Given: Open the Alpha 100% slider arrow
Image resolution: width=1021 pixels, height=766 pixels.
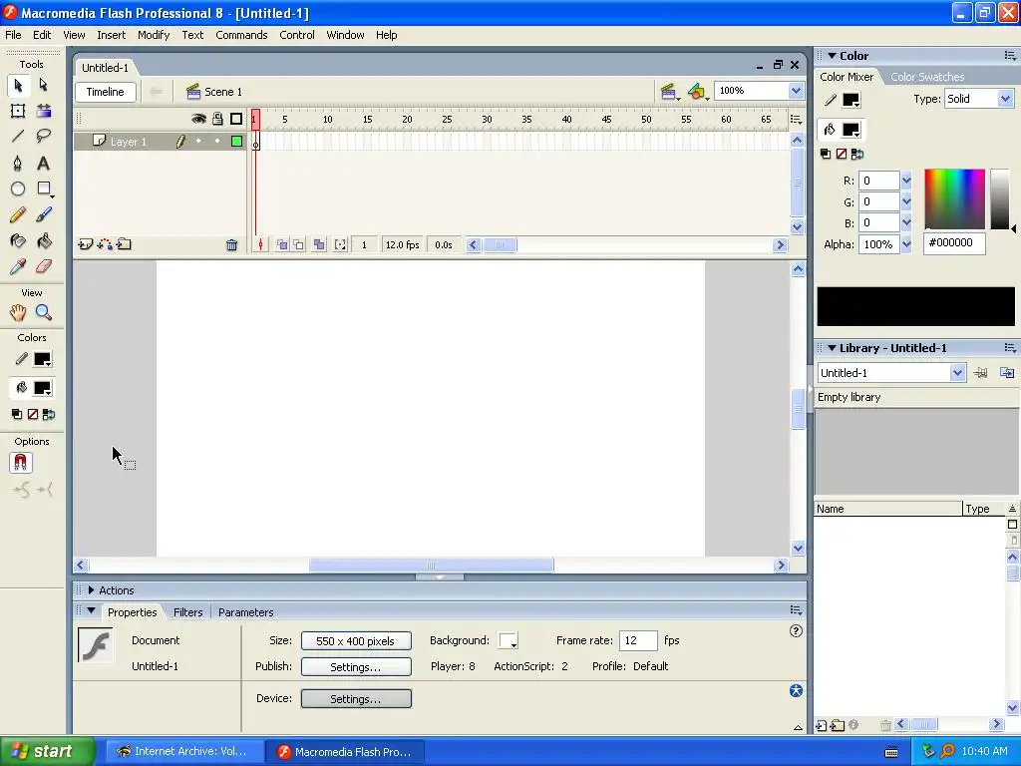Looking at the screenshot, I should pyautogui.click(x=906, y=245).
